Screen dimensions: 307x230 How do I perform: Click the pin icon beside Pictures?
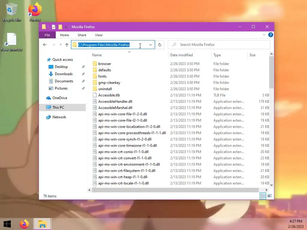(83, 88)
